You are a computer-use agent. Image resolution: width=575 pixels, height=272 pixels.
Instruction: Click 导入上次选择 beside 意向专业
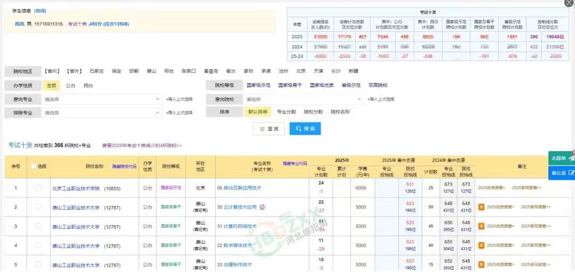[179, 99]
